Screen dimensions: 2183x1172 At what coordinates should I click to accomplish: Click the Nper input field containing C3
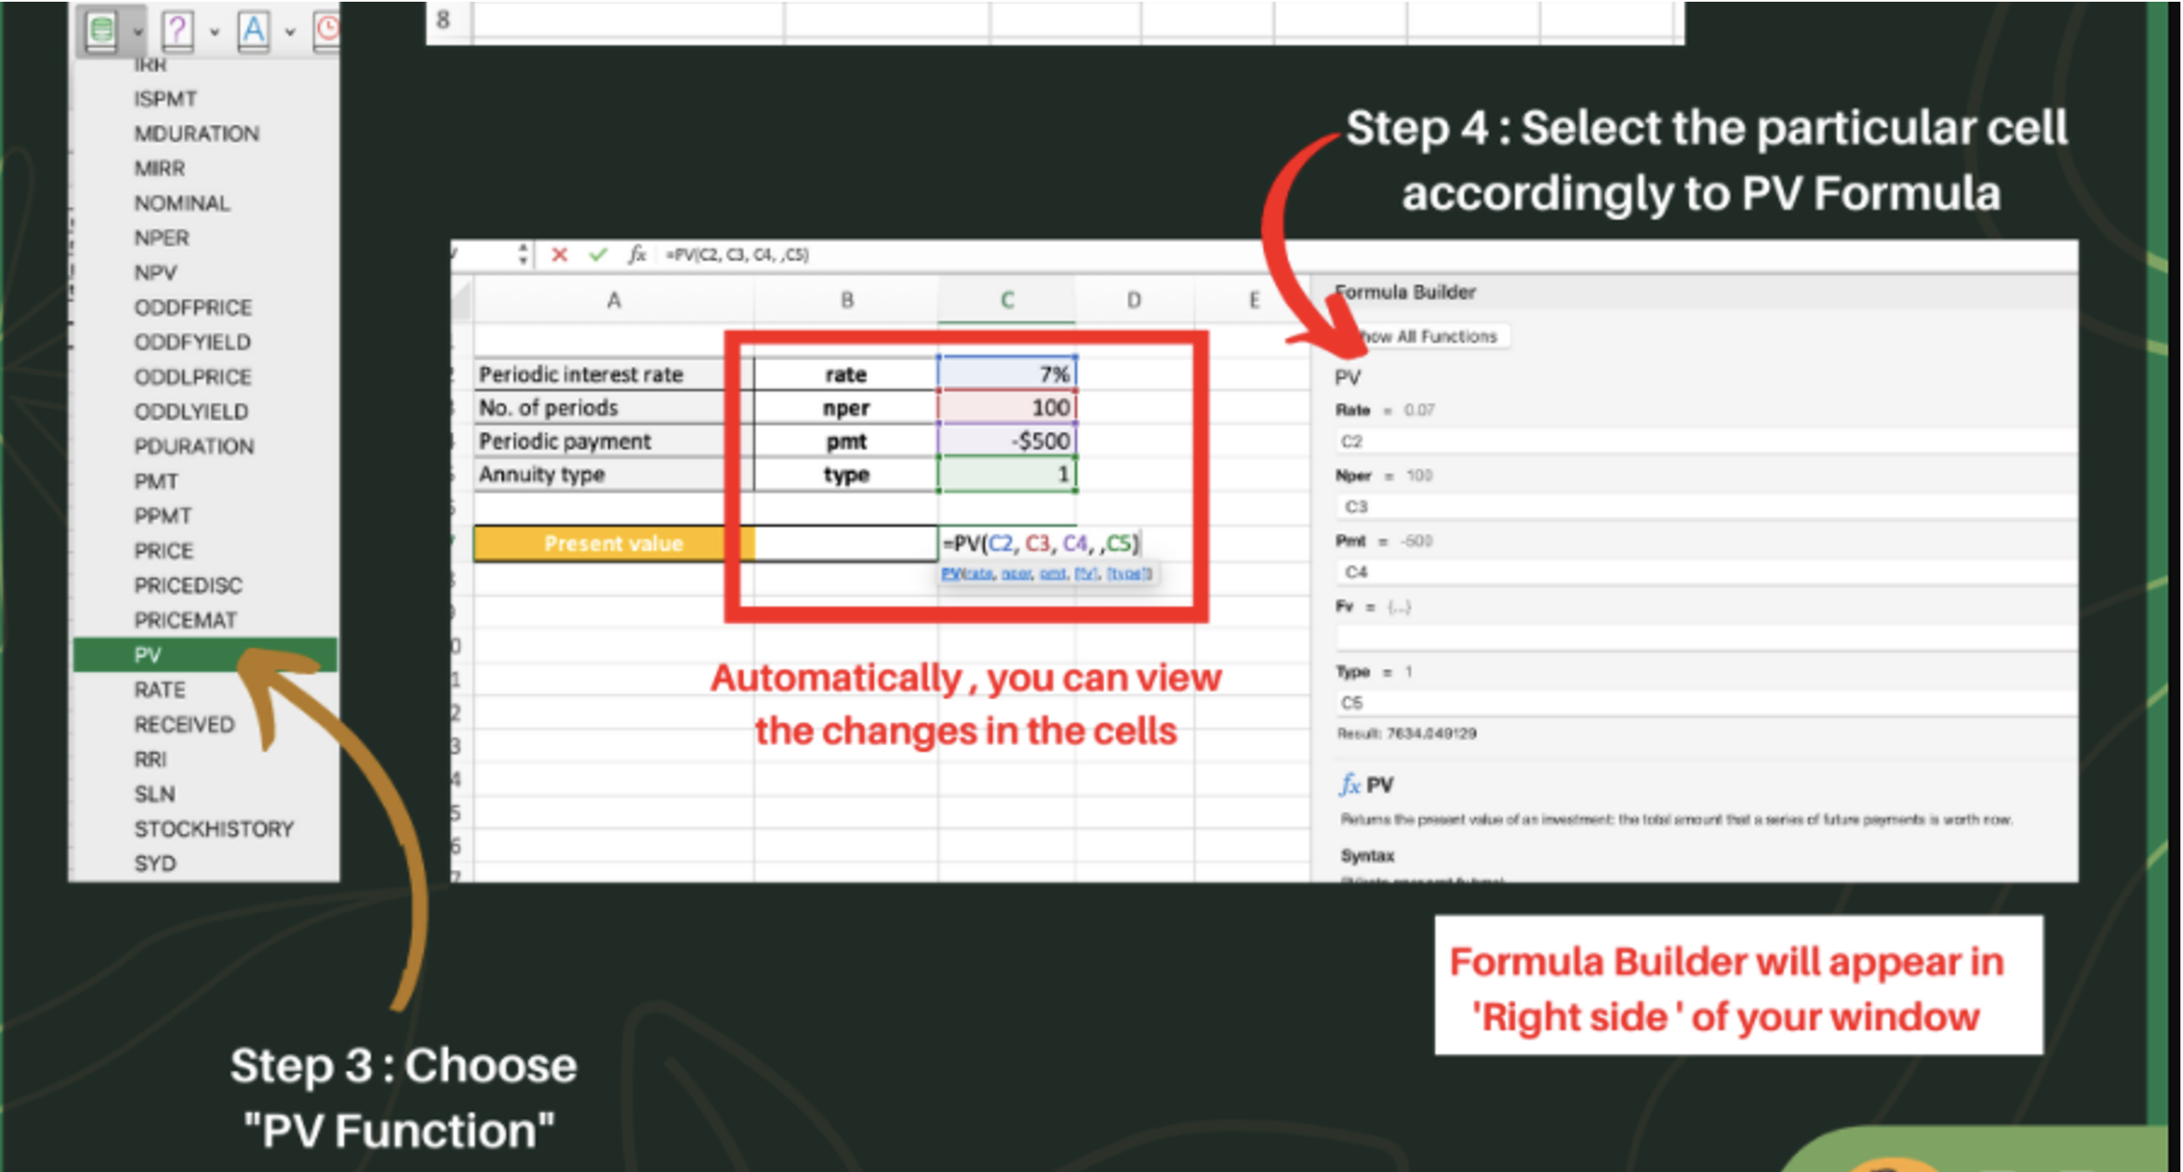click(1706, 507)
